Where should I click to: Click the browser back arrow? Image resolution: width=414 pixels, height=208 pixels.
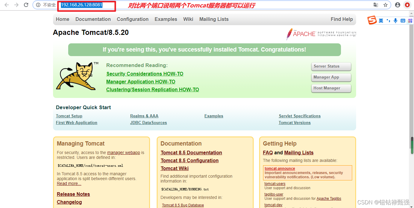(x=7, y=5)
